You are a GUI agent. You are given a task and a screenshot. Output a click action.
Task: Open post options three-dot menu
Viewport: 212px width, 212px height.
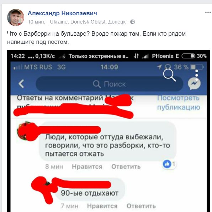(x=208, y=12)
